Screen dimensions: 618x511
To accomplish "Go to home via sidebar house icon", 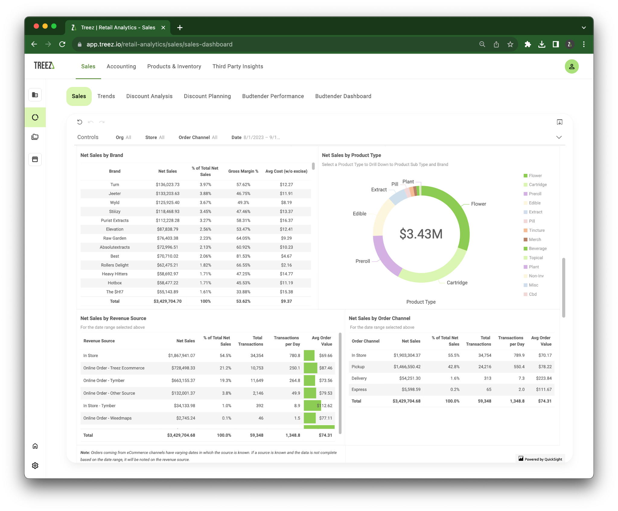I will (35, 446).
